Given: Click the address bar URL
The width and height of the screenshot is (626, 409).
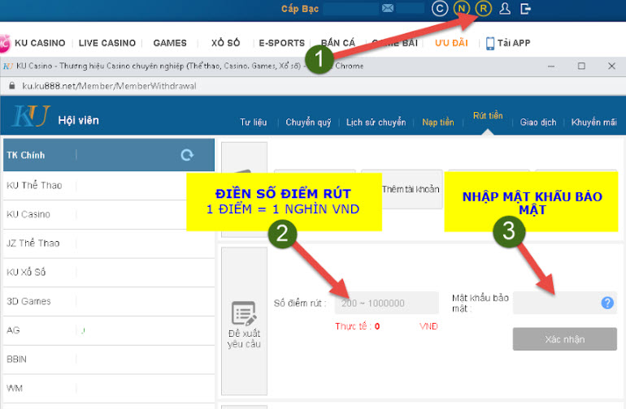Looking at the screenshot, I should [x=109, y=86].
